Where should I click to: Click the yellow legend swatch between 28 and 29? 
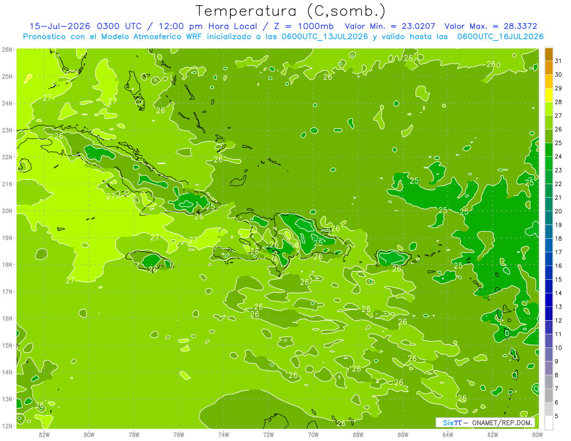tap(549, 95)
